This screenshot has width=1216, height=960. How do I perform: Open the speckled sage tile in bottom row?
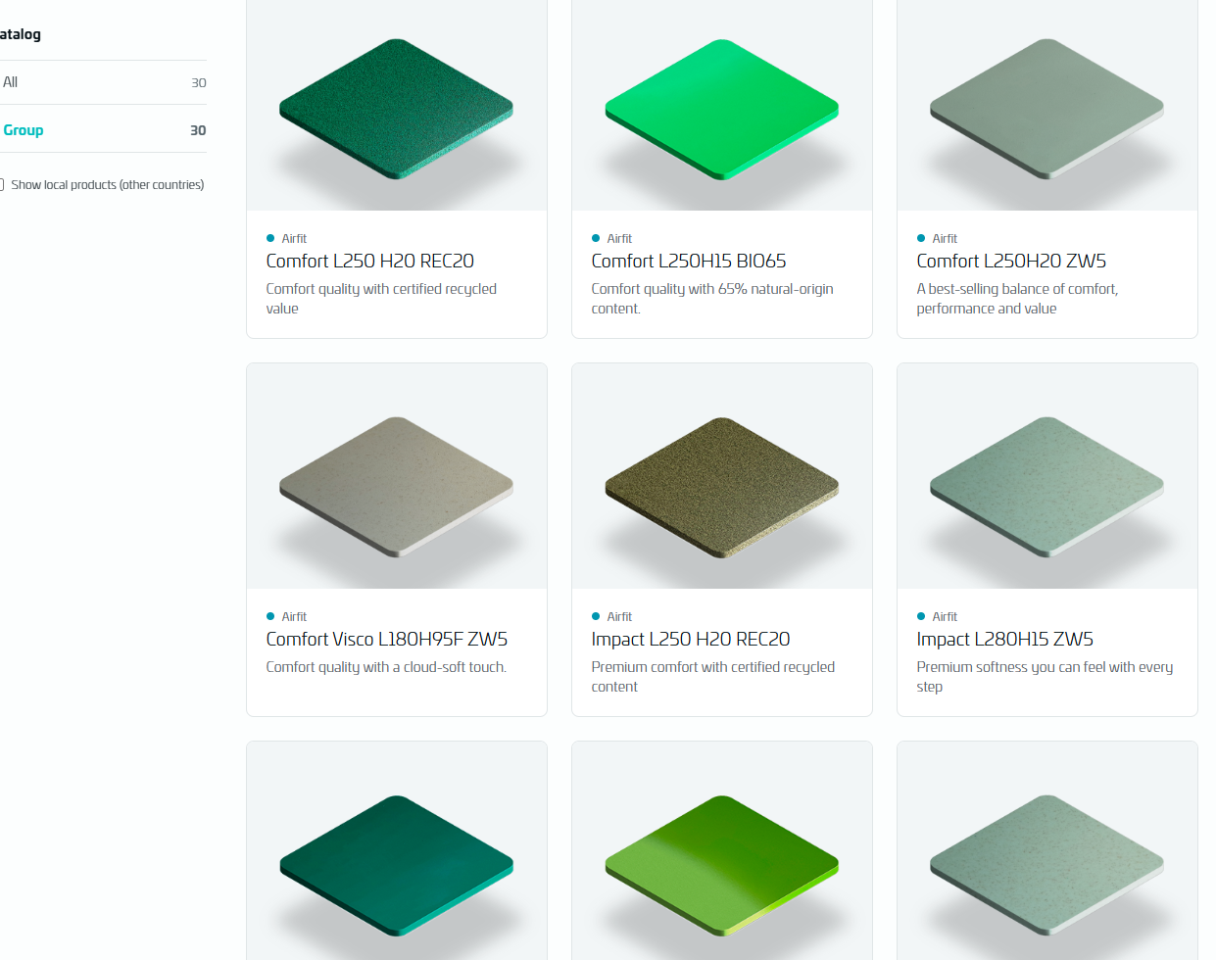click(1047, 850)
